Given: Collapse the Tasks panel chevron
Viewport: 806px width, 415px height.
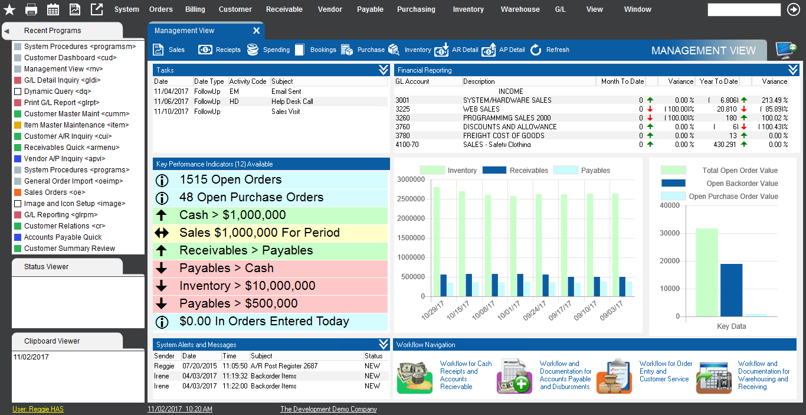Looking at the screenshot, I should (384, 70).
